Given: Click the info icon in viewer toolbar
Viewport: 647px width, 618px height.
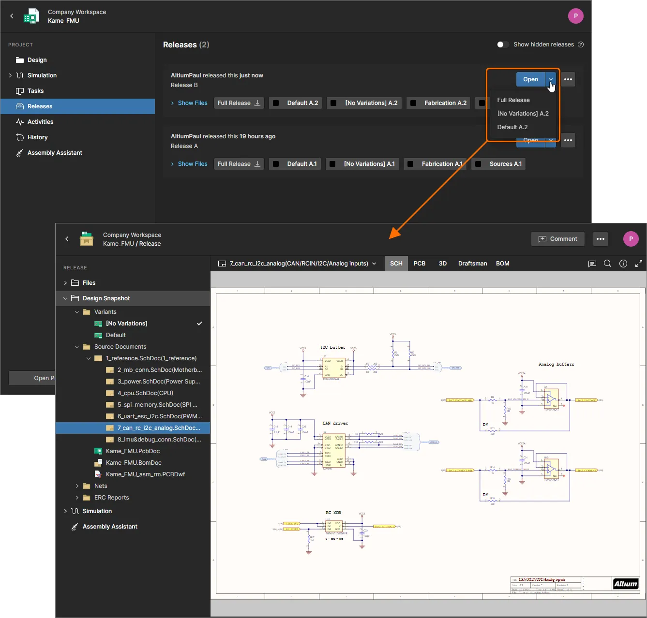Looking at the screenshot, I should point(623,264).
